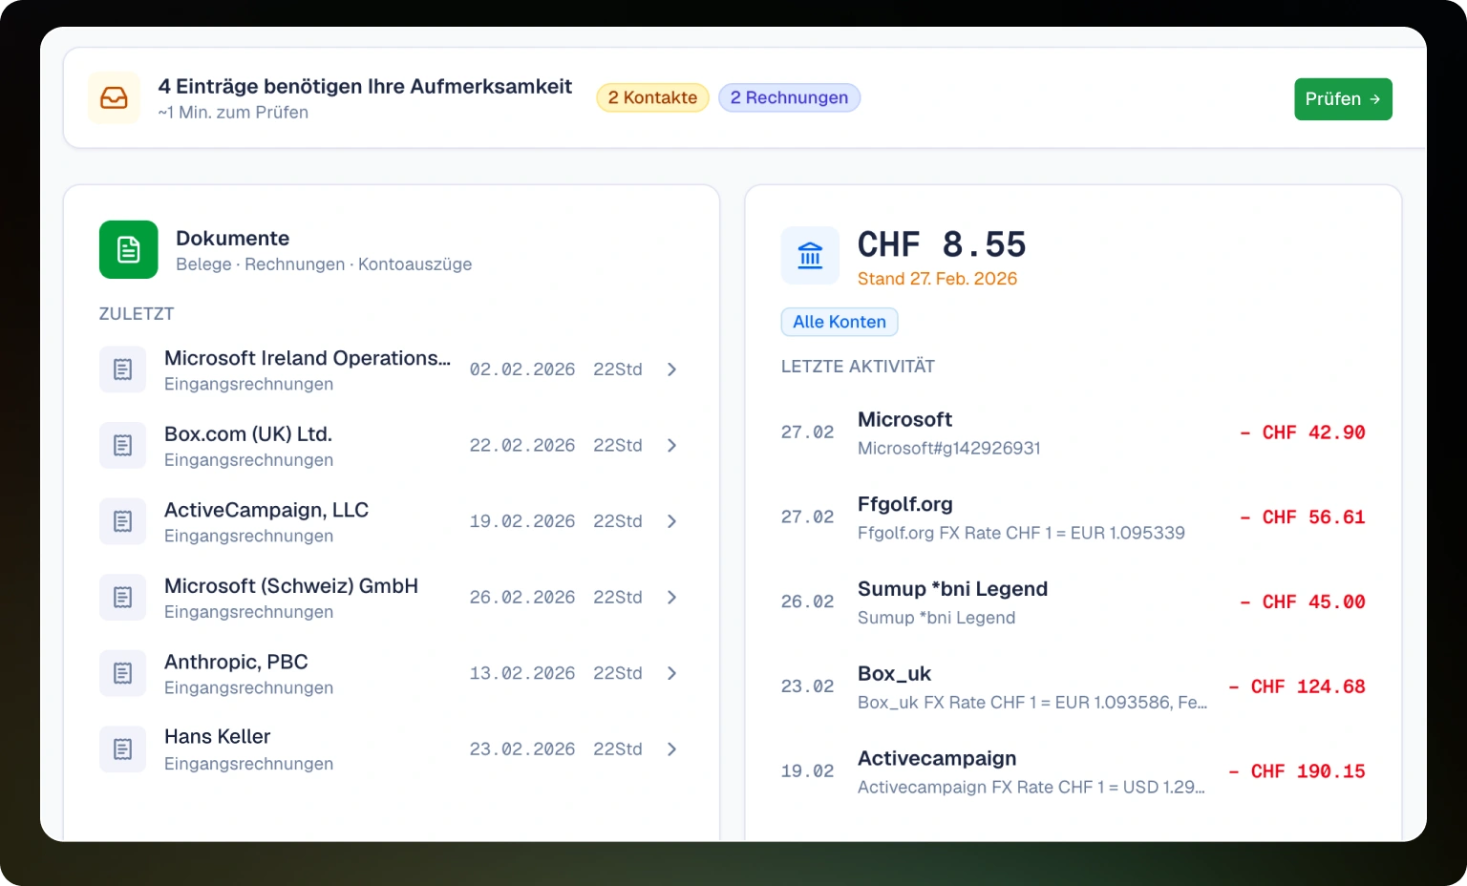The height and width of the screenshot is (886, 1467).
Task: Select the 2 Rechnungen badge
Action: click(x=789, y=97)
